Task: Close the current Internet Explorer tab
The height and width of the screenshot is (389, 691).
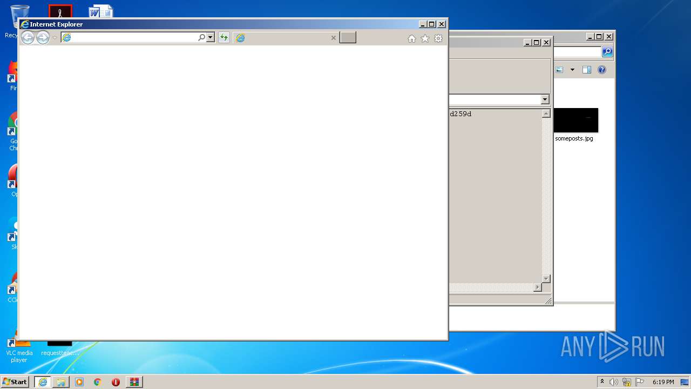Action: [x=333, y=38]
